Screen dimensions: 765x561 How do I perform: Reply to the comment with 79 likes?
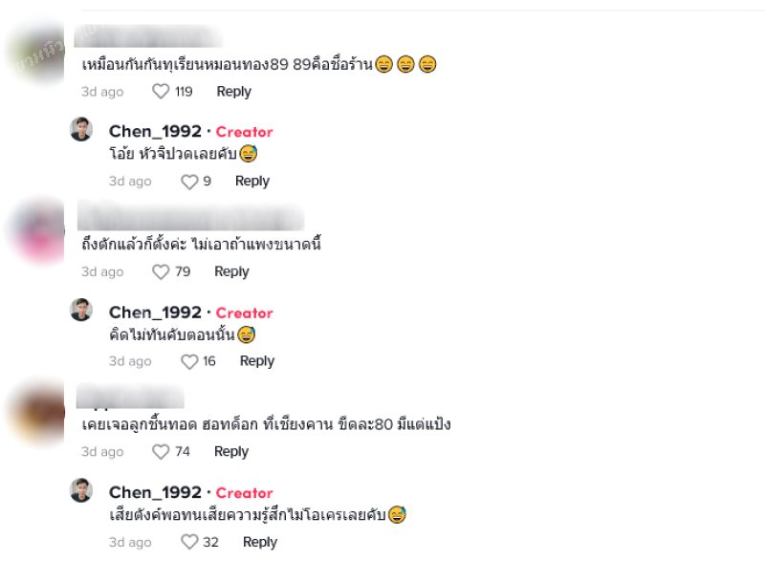pyautogui.click(x=231, y=271)
